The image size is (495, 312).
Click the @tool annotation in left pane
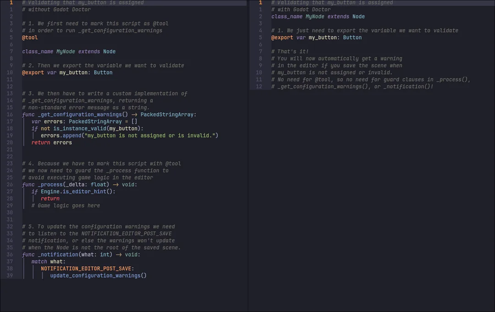(30, 38)
